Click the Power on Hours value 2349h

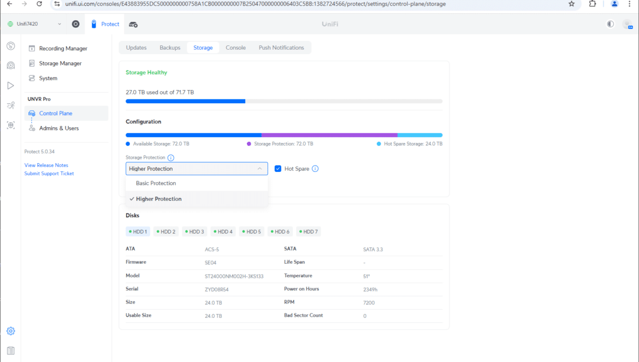370,289
